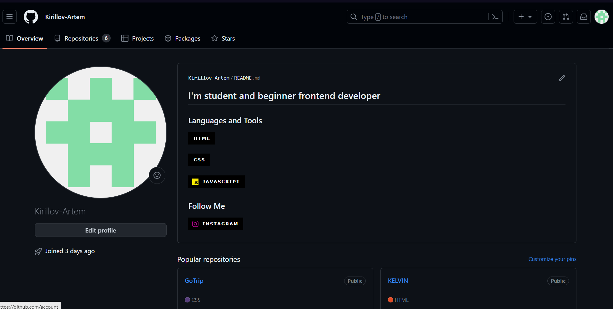Set status with the smiley icon

[x=157, y=175]
